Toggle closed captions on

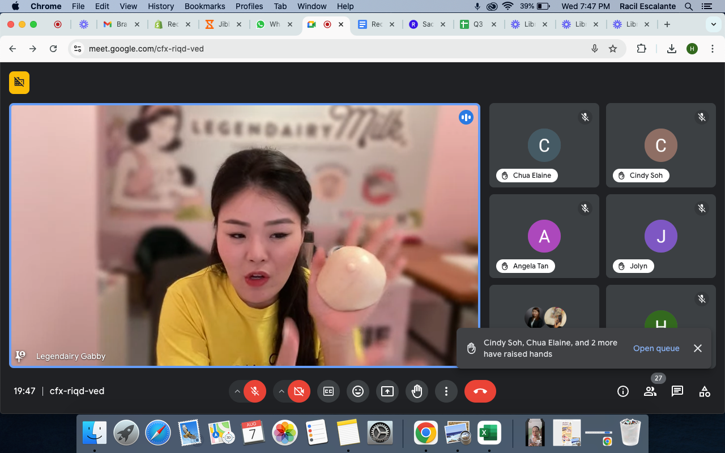click(x=329, y=391)
